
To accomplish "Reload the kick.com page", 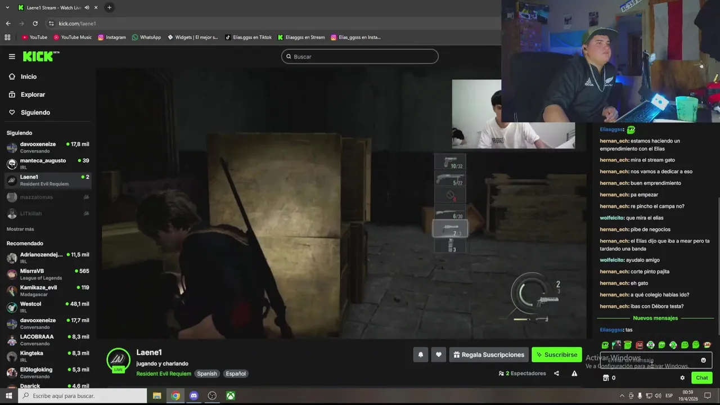I will point(35,24).
